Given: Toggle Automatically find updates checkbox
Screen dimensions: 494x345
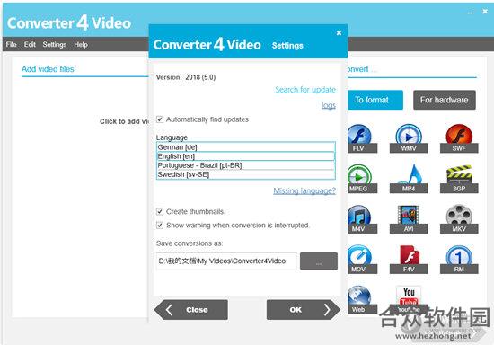Looking at the screenshot, I should point(160,119).
